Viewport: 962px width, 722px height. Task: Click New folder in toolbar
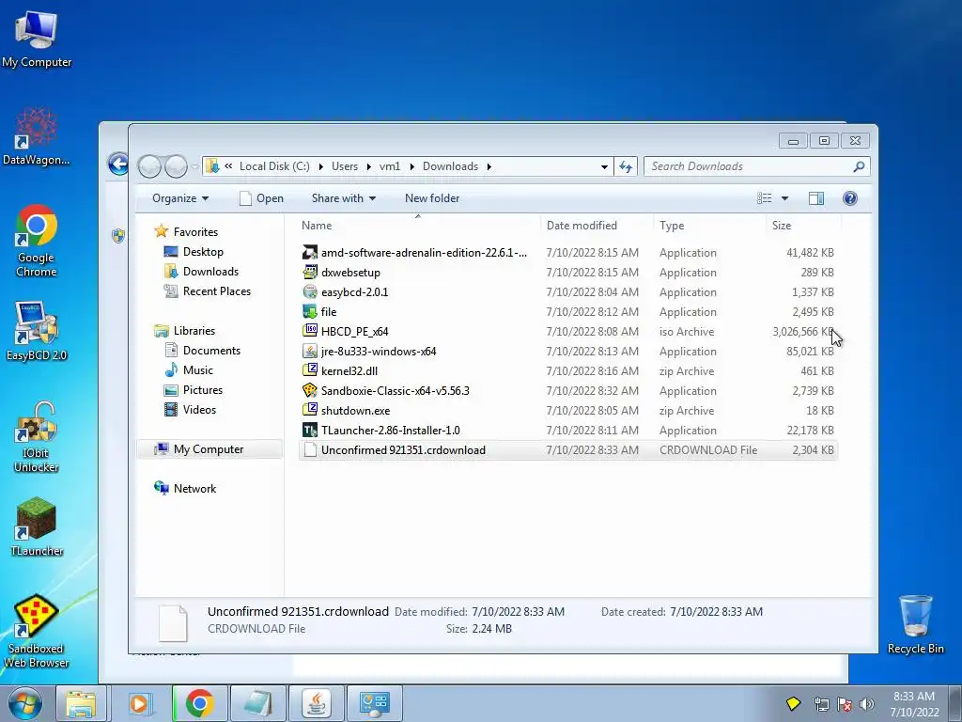432,198
